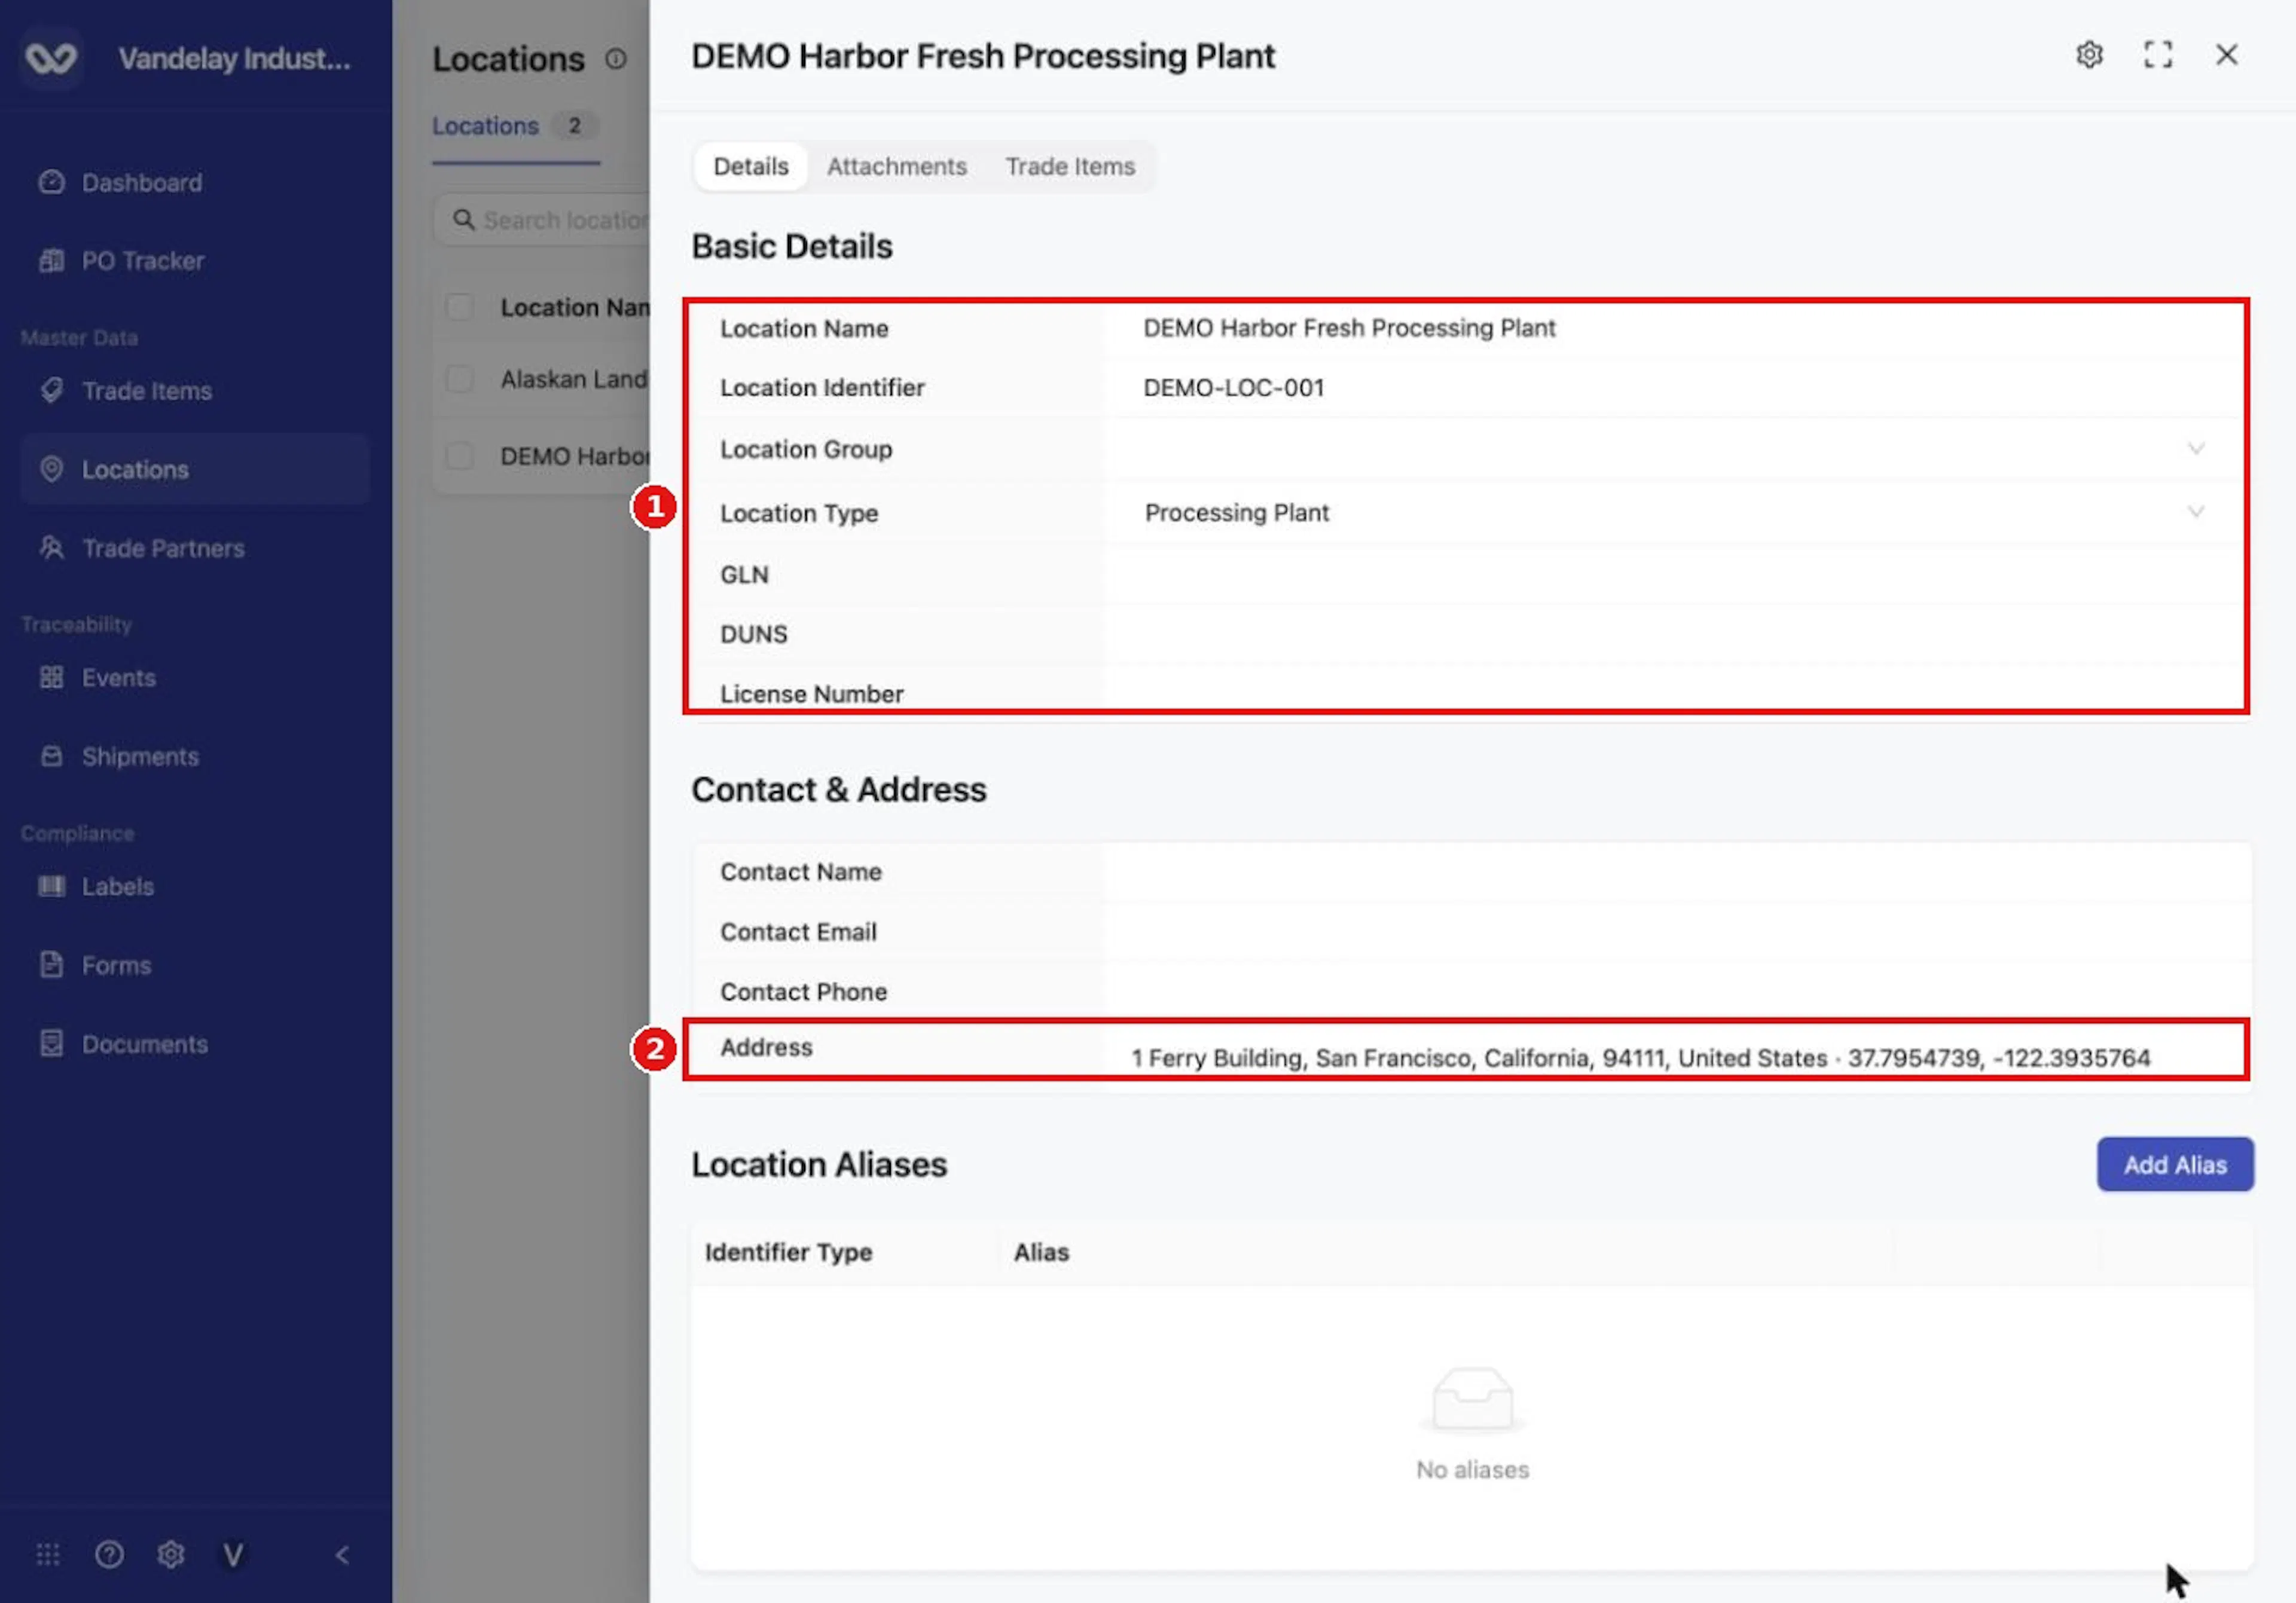2296x1603 pixels.
Task: Click the Locations pin icon in the sidebar
Action: point(51,469)
